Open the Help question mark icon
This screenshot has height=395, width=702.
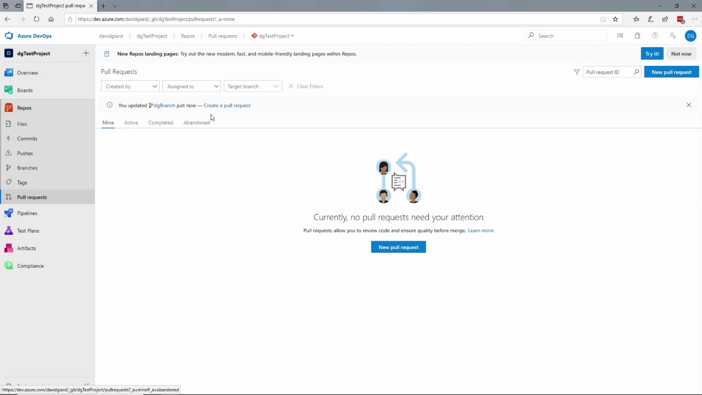tap(655, 36)
